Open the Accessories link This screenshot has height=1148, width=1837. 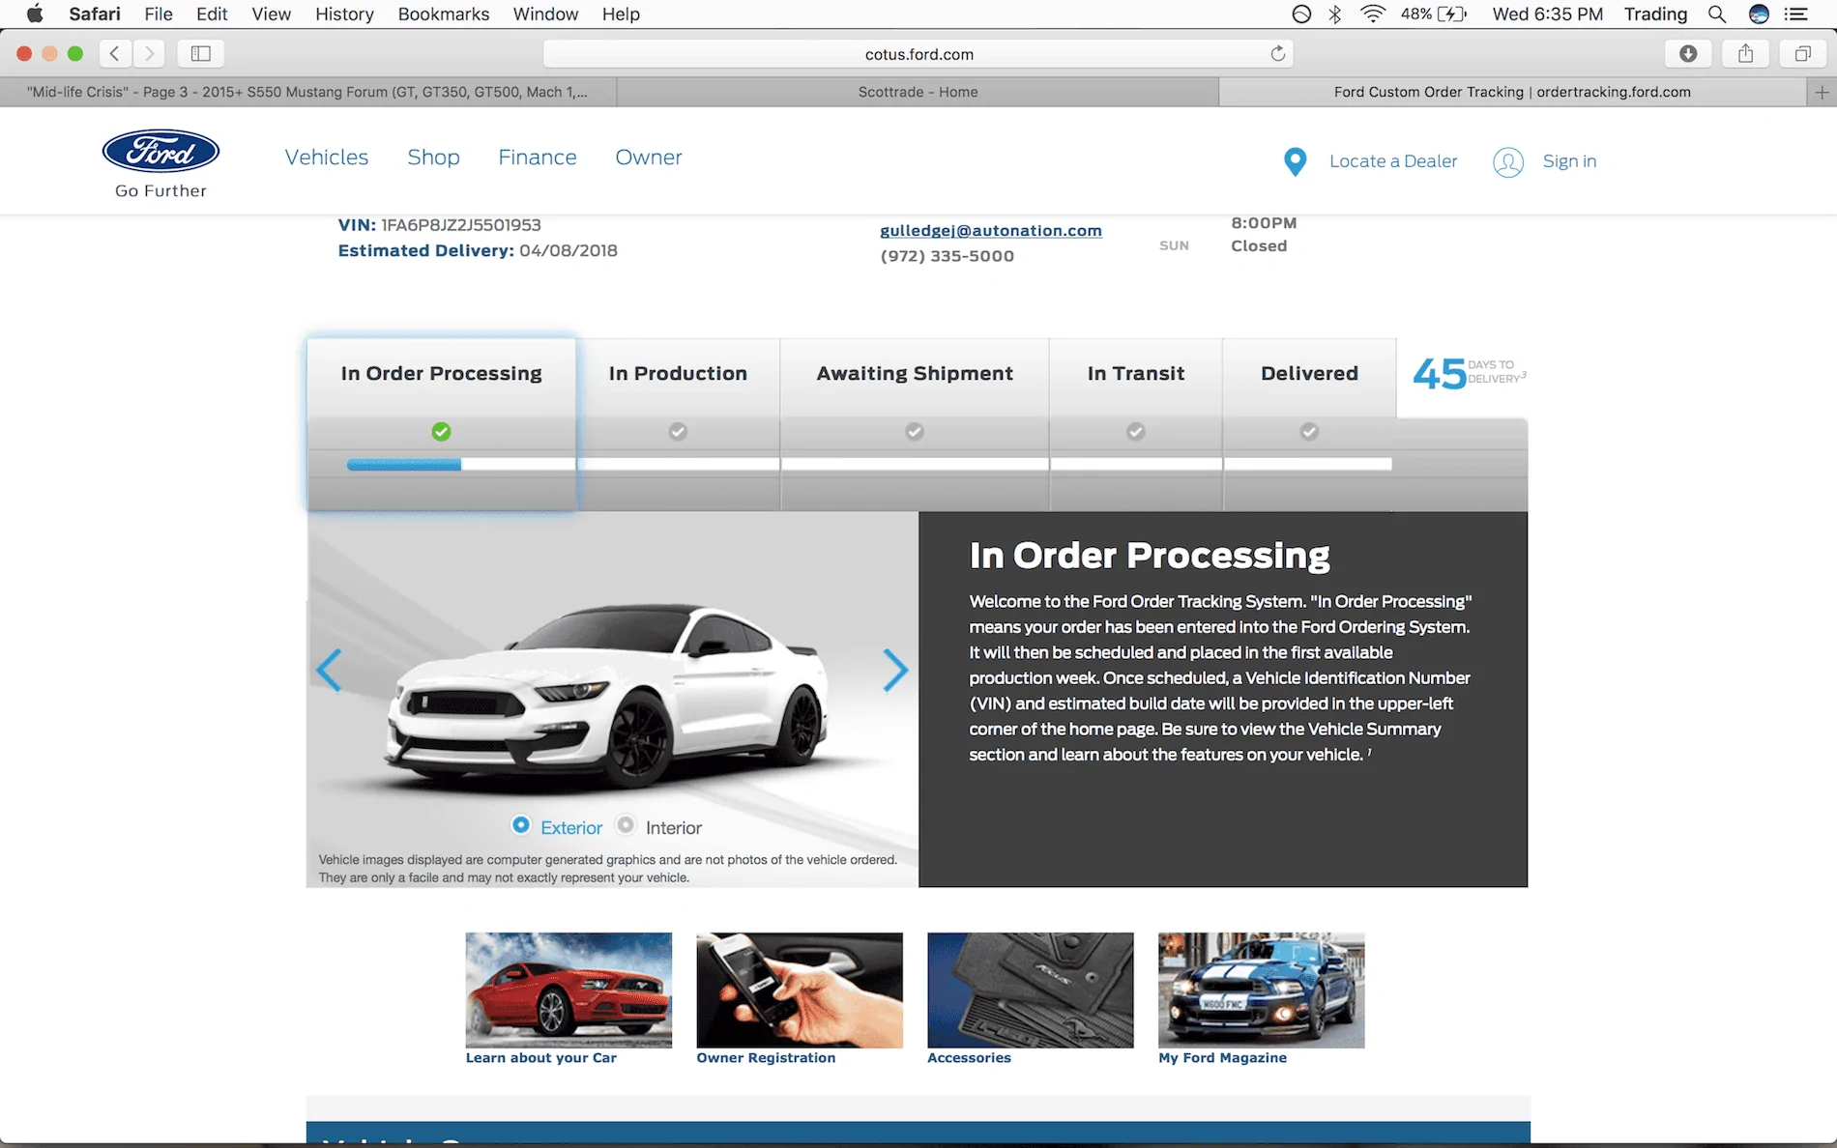pos(969,1058)
